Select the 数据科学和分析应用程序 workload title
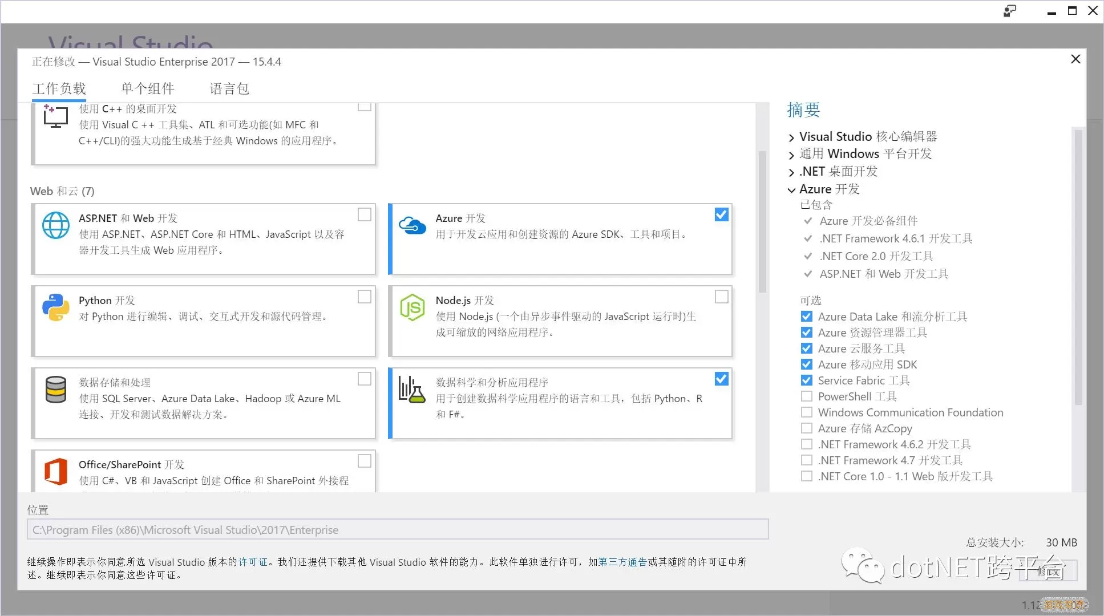 [x=492, y=383]
